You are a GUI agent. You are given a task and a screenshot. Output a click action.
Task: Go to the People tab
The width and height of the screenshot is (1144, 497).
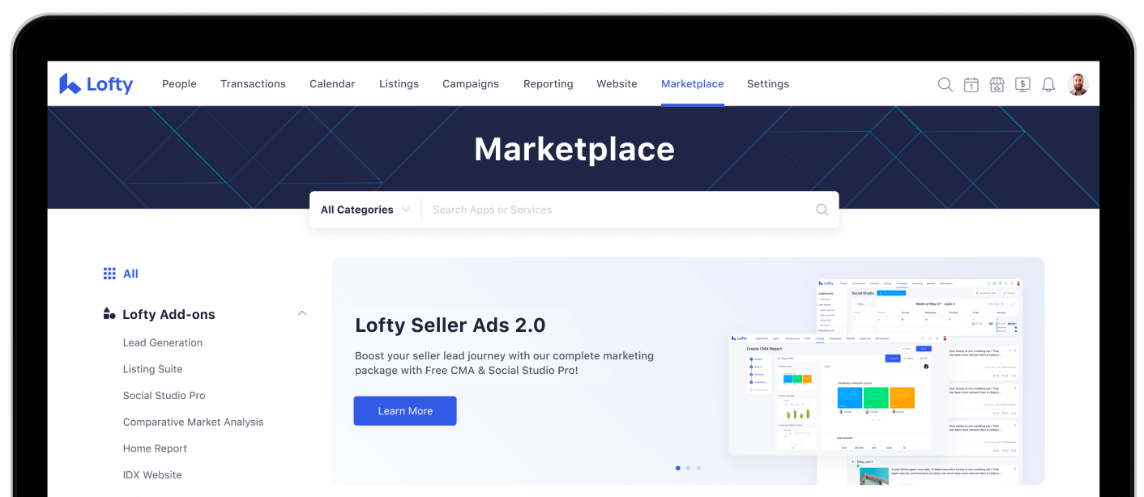(x=179, y=84)
